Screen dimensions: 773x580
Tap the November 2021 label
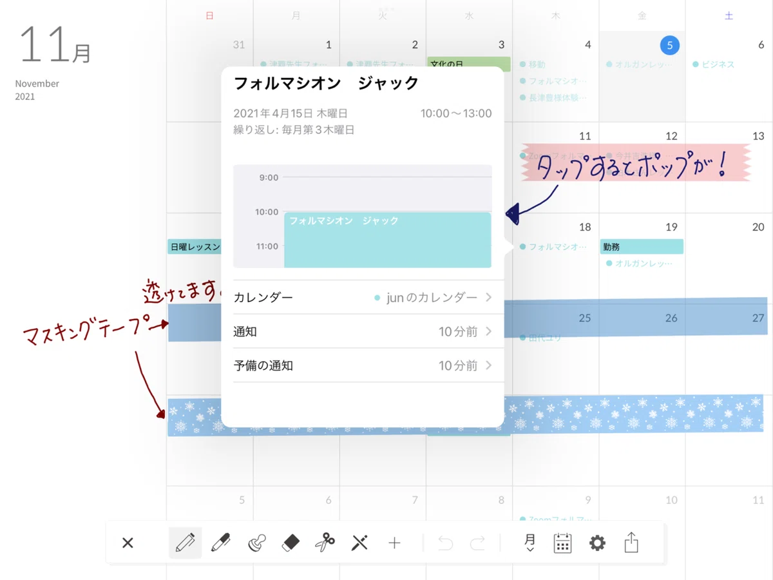[37, 90]
